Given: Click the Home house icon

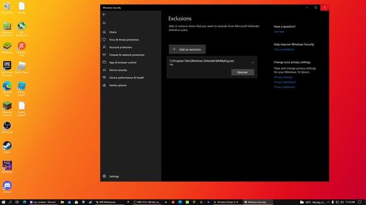Looking at the screenshot, I should (104, 32).
